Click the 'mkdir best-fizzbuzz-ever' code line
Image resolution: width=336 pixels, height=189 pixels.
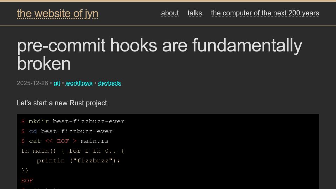(x=73, y=121)
